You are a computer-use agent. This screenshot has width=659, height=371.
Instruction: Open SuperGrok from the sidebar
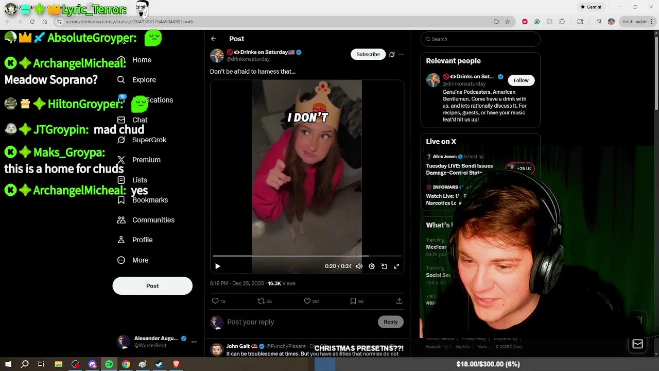(142, 140)
